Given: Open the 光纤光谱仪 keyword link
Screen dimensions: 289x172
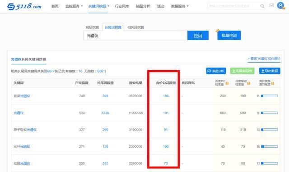Looking at the screenshot, I should tap(22, 147).
